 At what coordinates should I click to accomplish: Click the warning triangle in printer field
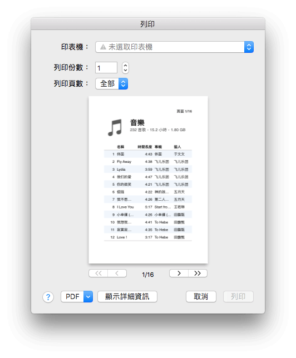pyautogui.click(x=103, y=47)
